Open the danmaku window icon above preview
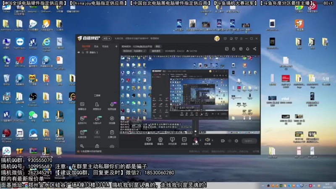This screenshot has height=189, width=336. (227, 49)
